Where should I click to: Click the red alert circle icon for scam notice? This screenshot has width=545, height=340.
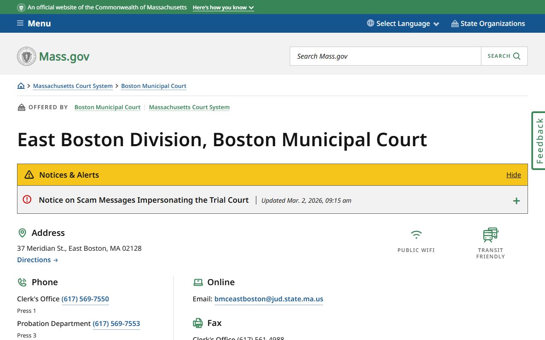(27, 199)
